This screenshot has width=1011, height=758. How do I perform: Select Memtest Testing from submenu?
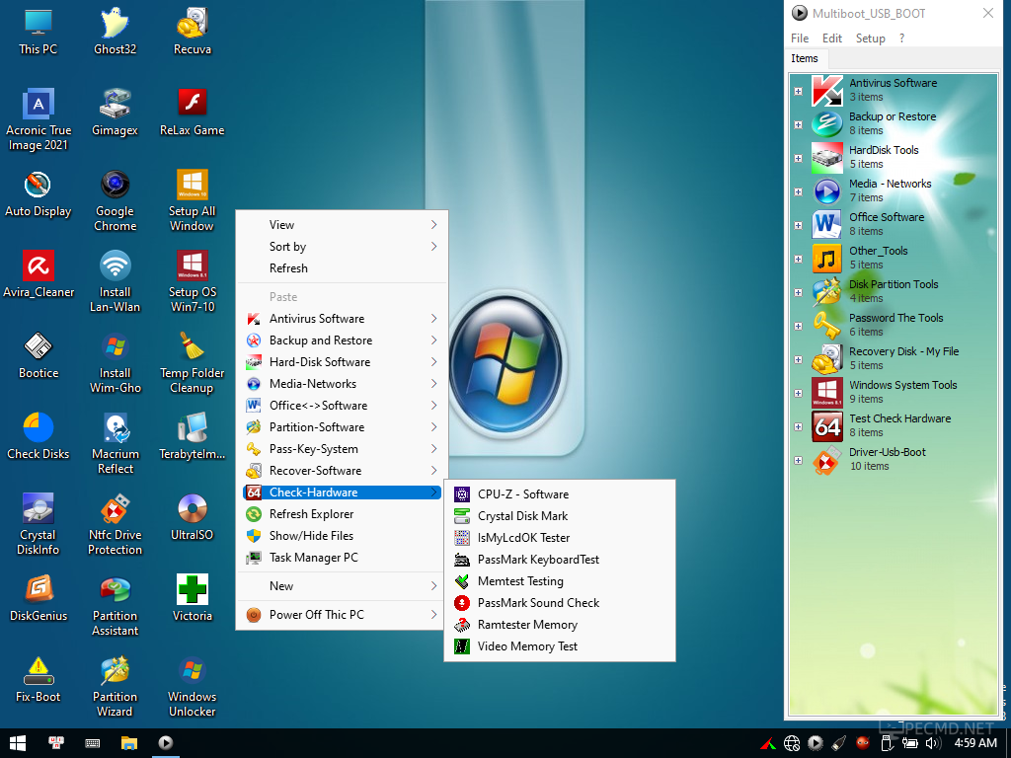(x=560, y=581)
